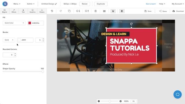The image size is (185, 104).
Task: Open the chat support bubble
Action: tap(177, 94)
